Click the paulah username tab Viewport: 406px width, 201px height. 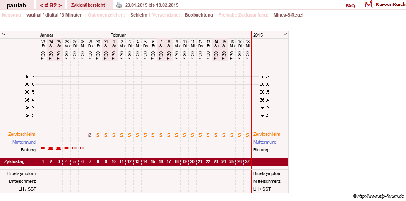pos(16,5)
